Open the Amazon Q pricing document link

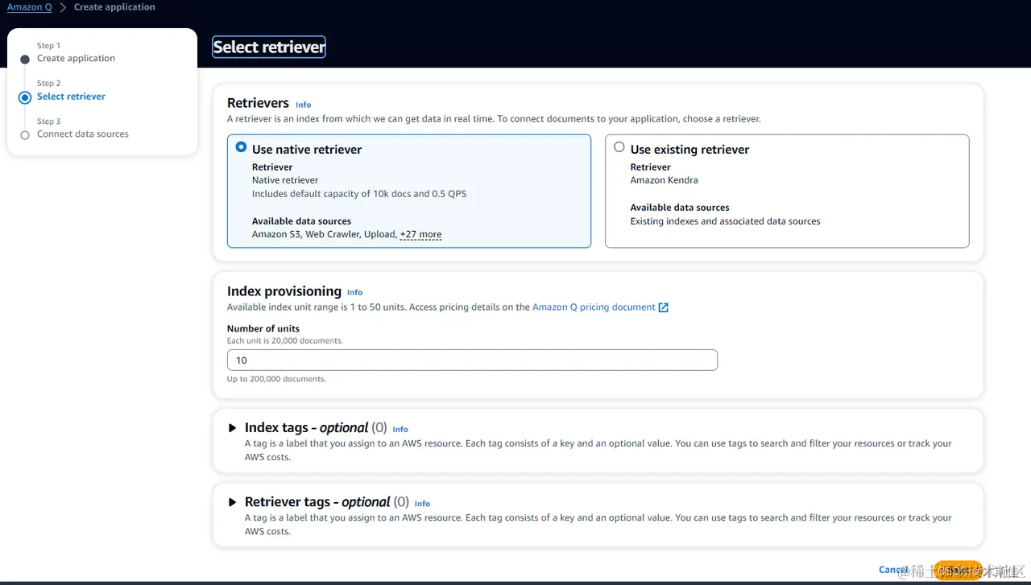pos(594,307)
